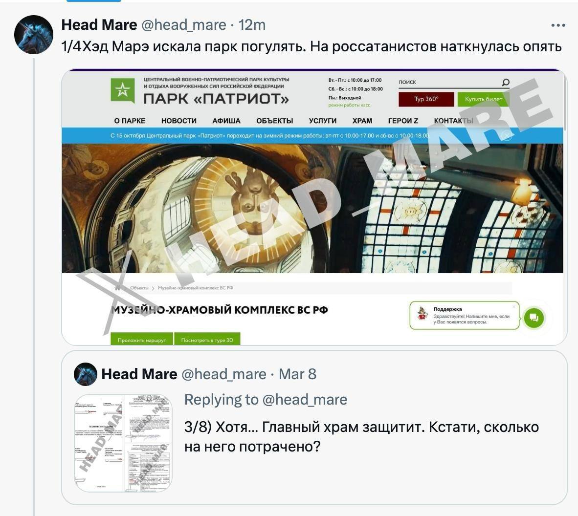Screen dimensions: 578x516
Task: Select the ХРАМ navigation item
Action: (362, 121)
